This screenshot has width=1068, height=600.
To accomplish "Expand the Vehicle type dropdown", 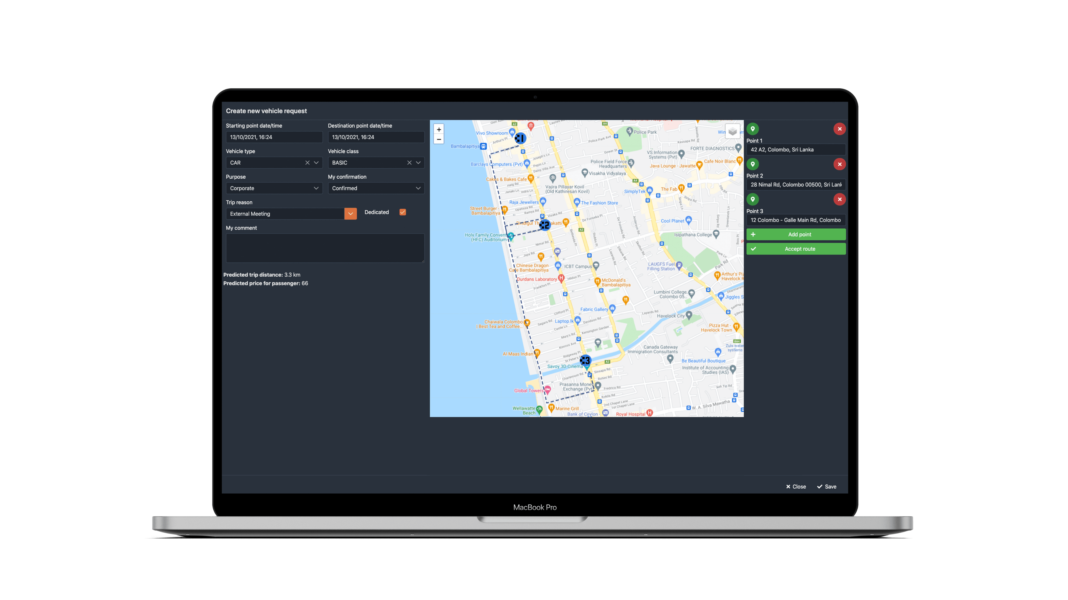I will pos(316,163).
